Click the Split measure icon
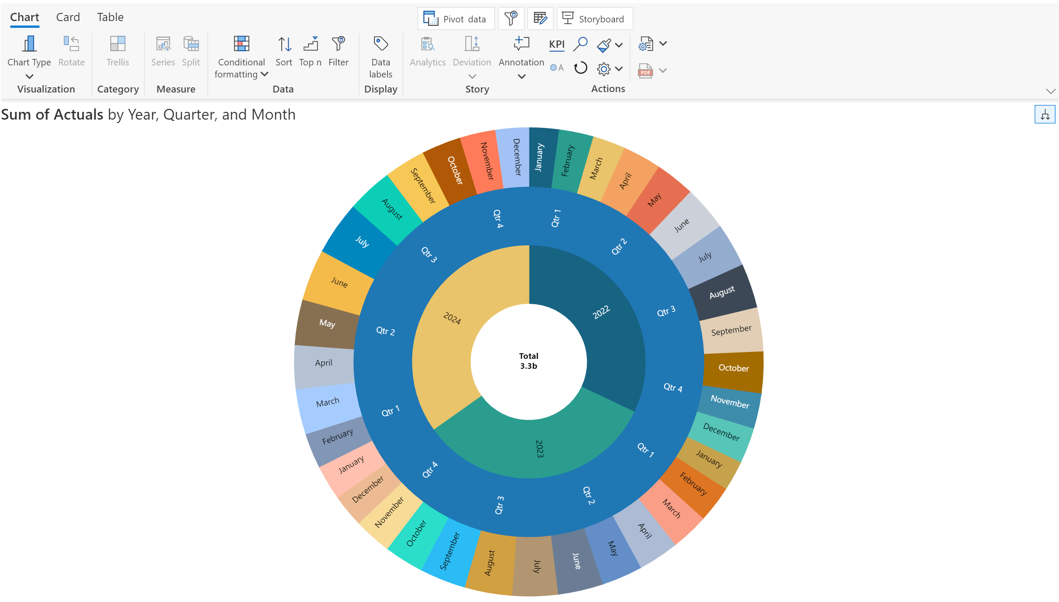The width and height of the screenshot is (1059, 602). 191,44
